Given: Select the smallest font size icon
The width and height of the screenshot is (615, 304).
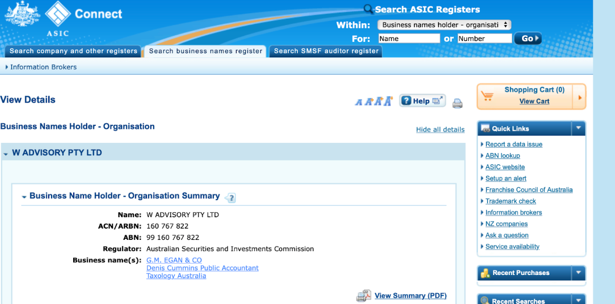Looking at the screenshot, I should click(359, 103).
